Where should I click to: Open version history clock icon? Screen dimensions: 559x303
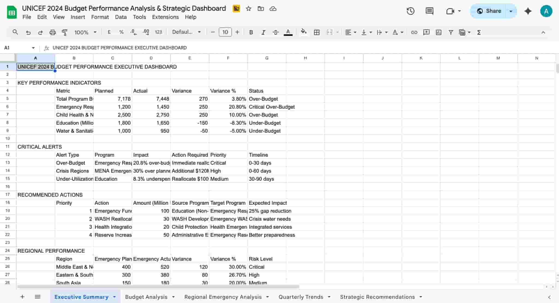(410, 11)
